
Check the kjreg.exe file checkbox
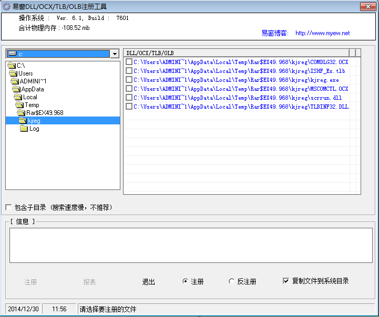129,80
